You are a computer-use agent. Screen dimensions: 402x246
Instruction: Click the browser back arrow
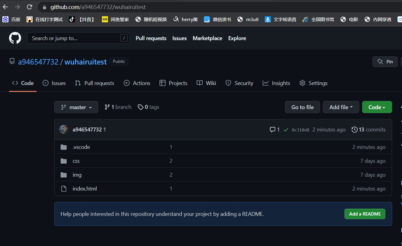[5, 7]
